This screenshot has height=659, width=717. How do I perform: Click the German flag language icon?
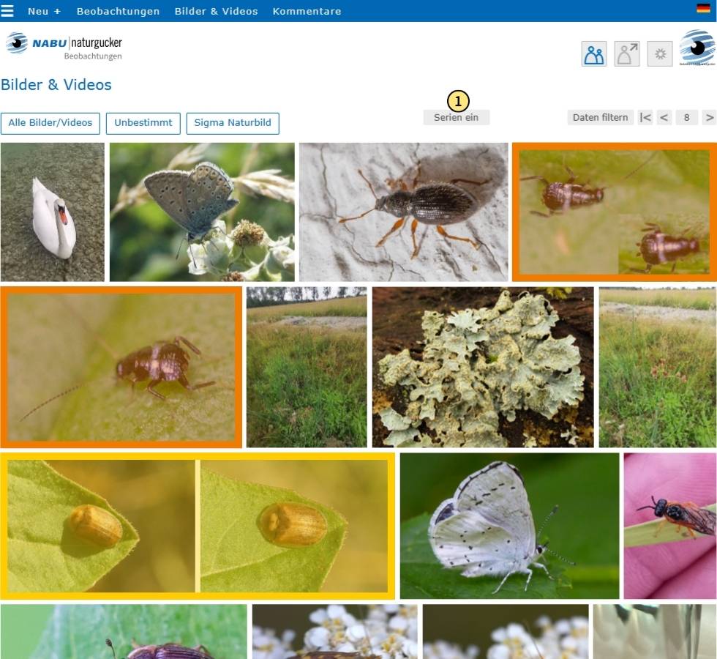[x=703, y=8]
